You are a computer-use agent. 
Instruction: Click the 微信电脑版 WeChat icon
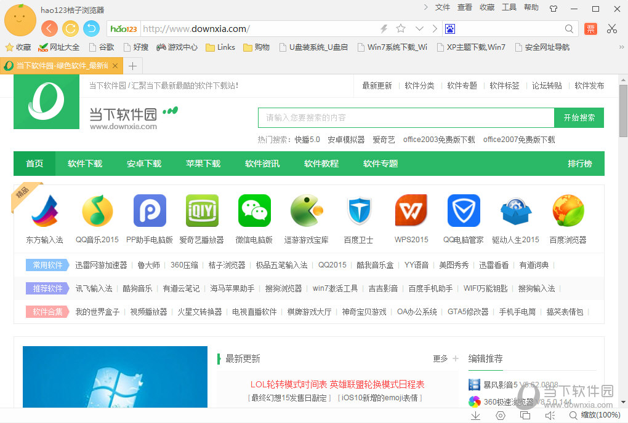click(254, 211)
